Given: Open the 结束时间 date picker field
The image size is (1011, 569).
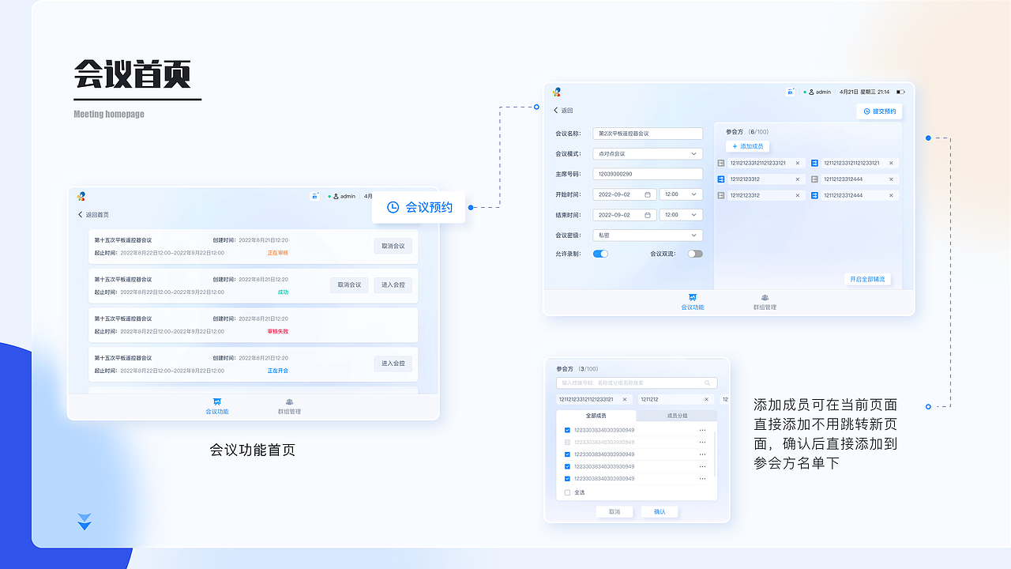Looking at the screenshot, I should click(x=625, y=215).
